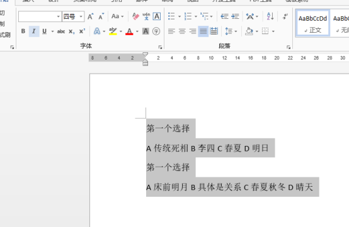Viewport: 349px width, 227px height.
Task: Open Clipboard dialog launcher
Action: tap(12, 47)
